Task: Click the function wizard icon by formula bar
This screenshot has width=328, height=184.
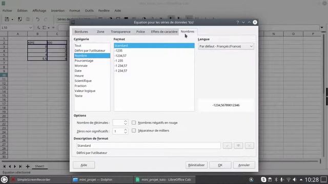Action: (39, 27)
